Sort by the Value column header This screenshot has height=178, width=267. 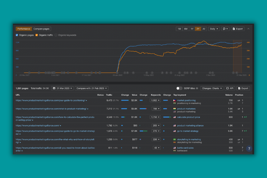point(134,95)
